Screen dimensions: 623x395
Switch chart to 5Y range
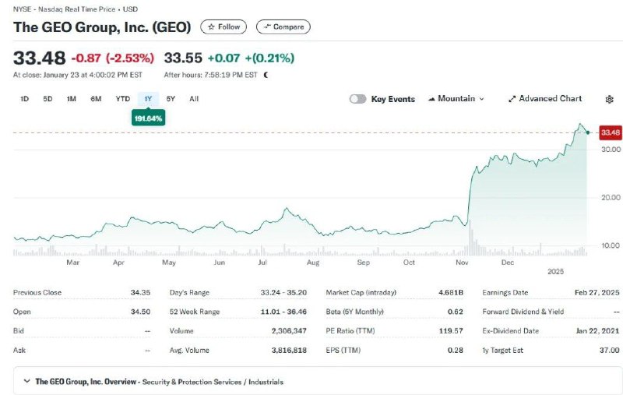[171, 99]
